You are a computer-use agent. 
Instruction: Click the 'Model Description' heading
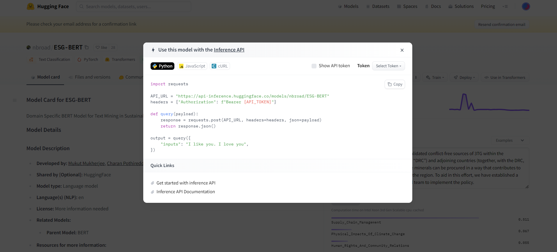pos(48,148)
